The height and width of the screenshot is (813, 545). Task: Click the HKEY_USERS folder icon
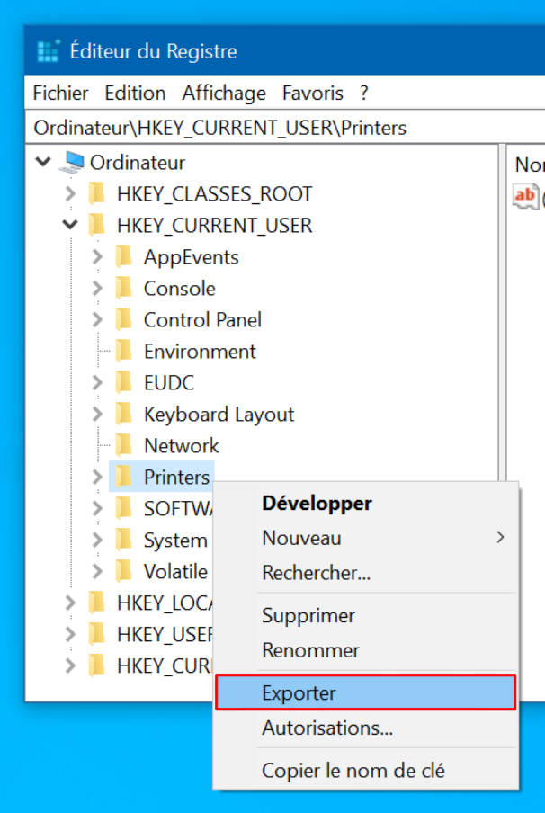(97, 634)
